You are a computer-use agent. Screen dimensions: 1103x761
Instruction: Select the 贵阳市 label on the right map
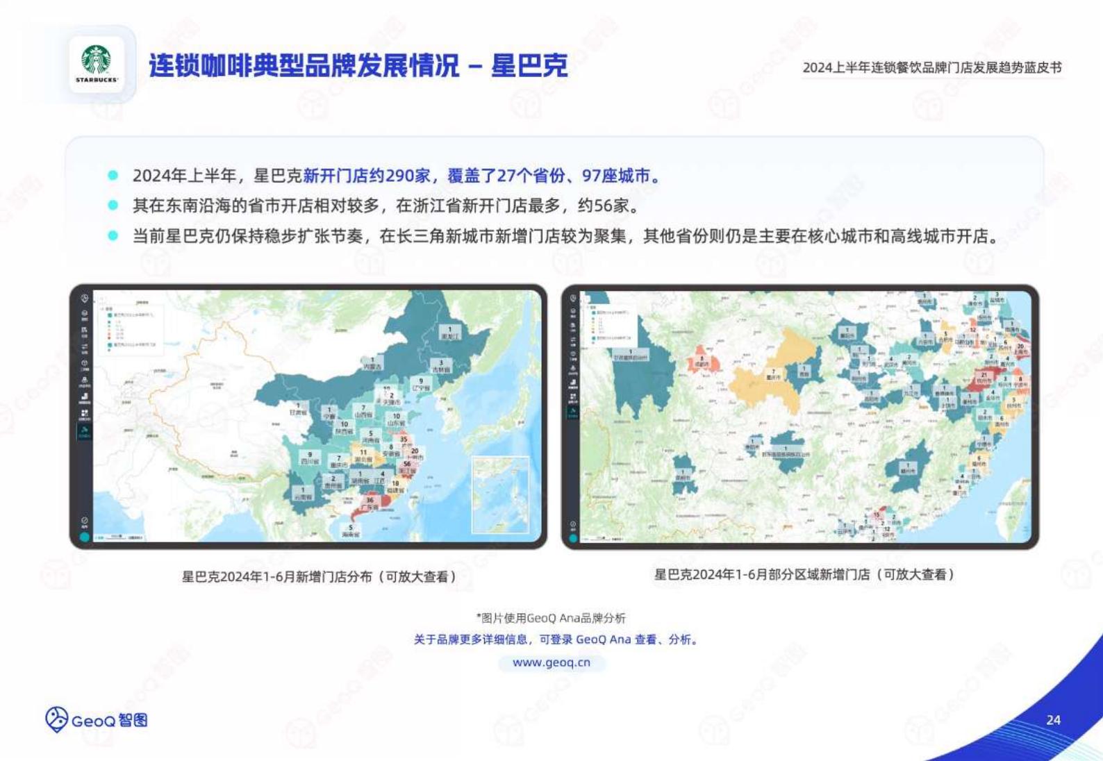click(752, 444)
